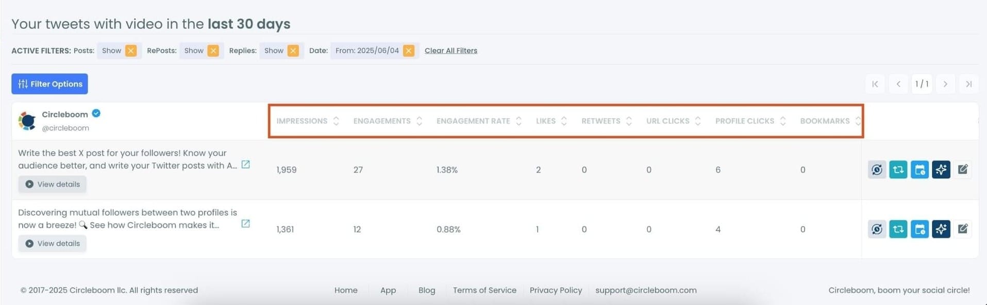Go to Terms of Service in the footer

click(x=484, y=290)
